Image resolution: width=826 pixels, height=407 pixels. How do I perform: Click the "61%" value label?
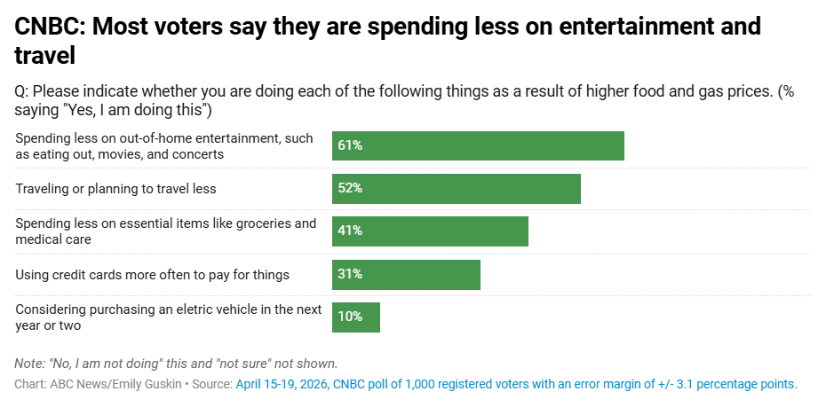(x=350, y=146)
